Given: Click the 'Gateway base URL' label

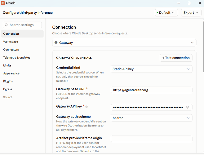Looking at the screenshot, I should click(71, 89).
